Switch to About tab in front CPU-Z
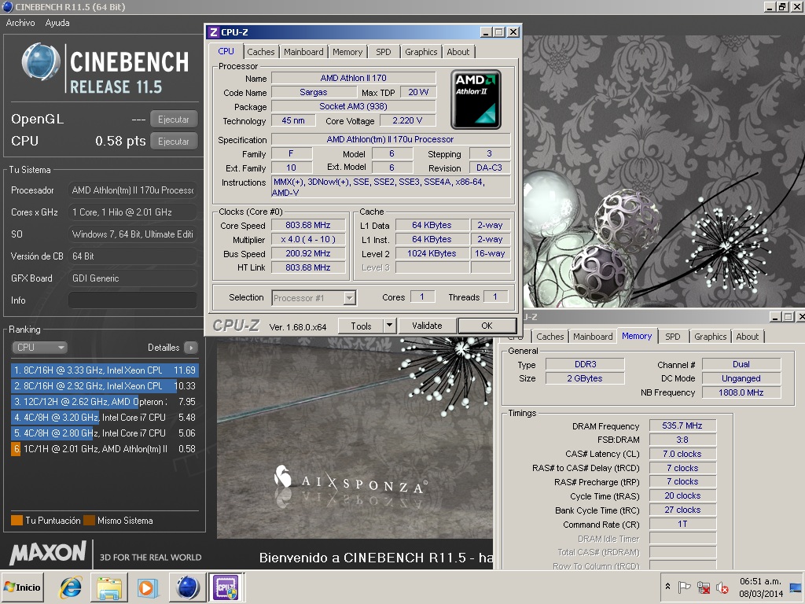 (458, 52)
